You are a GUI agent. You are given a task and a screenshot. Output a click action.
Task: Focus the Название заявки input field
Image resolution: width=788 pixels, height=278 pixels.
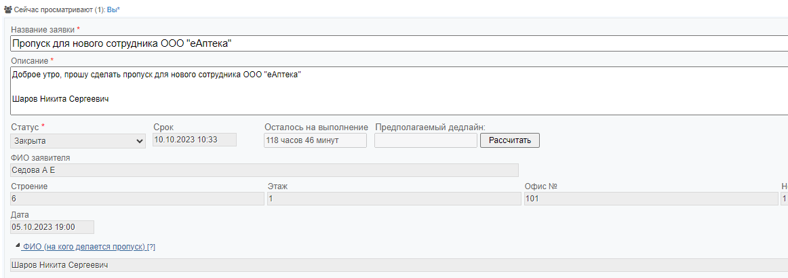tap(399, 44)
